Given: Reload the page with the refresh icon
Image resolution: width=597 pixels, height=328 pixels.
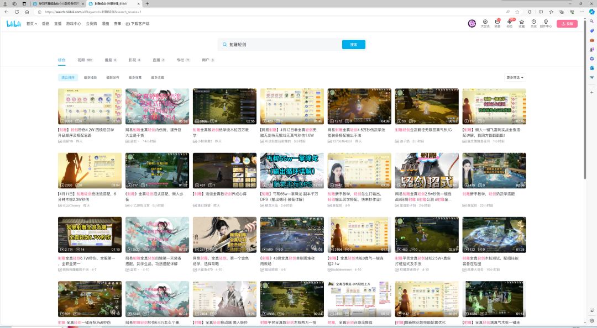Looking at the screenshot, I should [17, 12].
